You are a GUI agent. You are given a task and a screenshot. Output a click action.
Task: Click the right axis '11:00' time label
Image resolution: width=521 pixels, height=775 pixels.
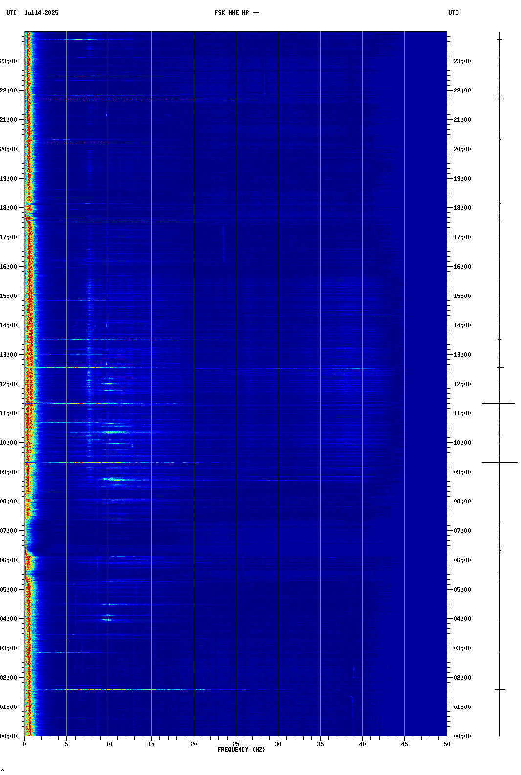462,413
